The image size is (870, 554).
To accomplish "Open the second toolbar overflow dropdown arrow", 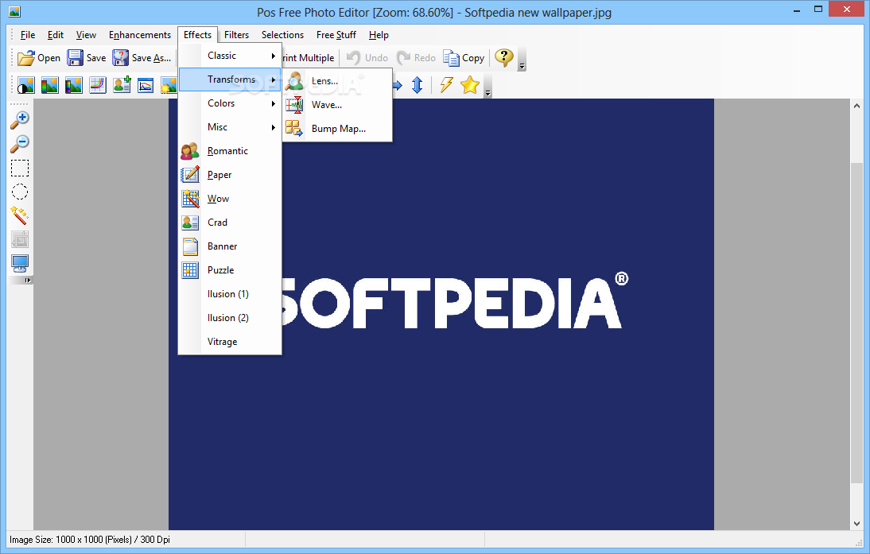I will coord(487,86).
